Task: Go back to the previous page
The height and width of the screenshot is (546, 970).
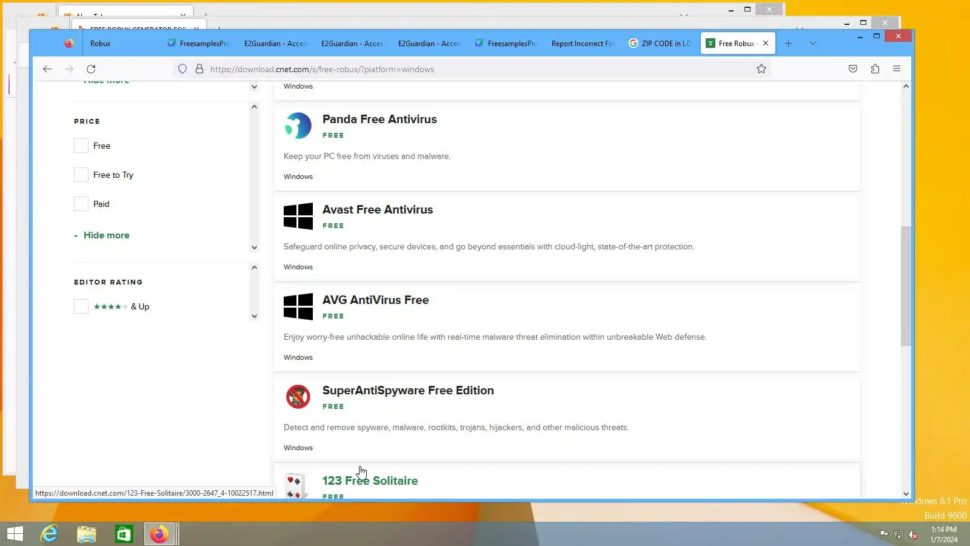Action: [47, 69]
